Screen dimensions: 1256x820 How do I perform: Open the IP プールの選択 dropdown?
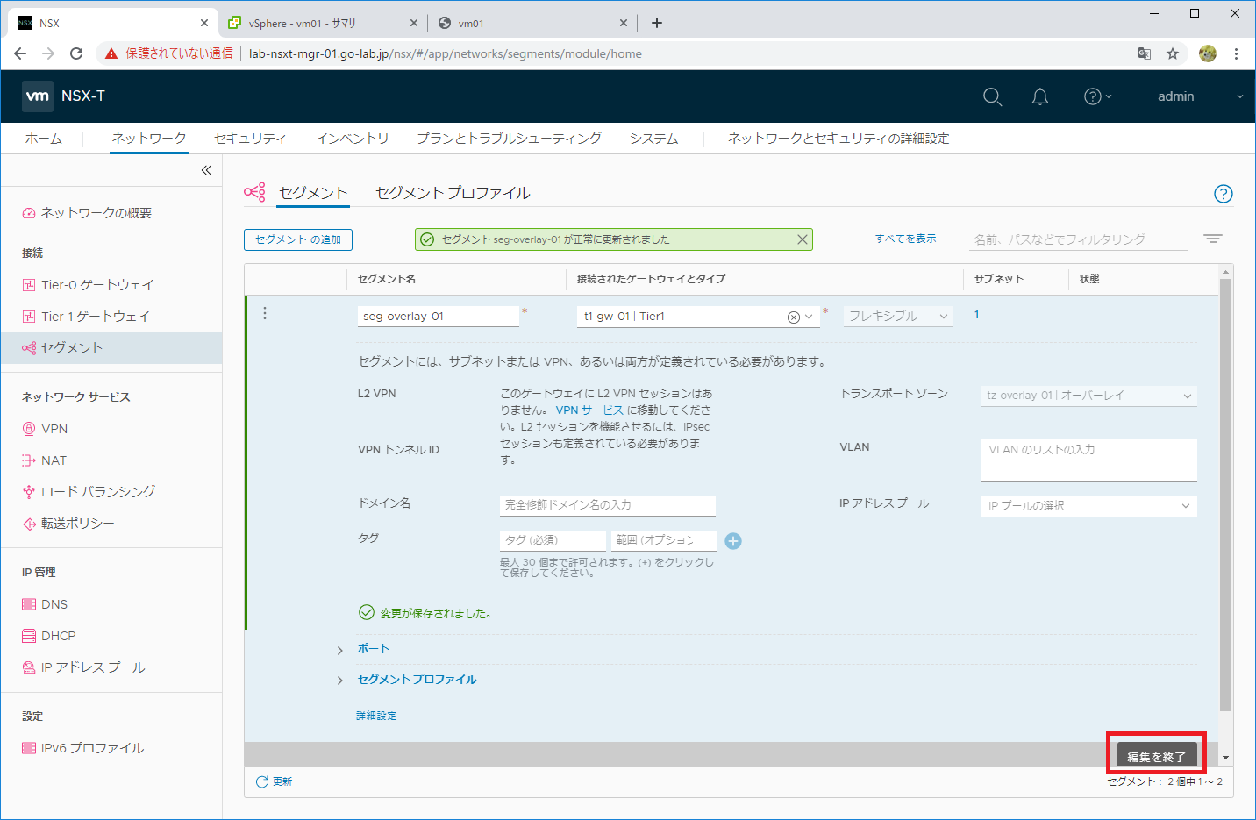pyautogui.click(x=1088, y=505)
